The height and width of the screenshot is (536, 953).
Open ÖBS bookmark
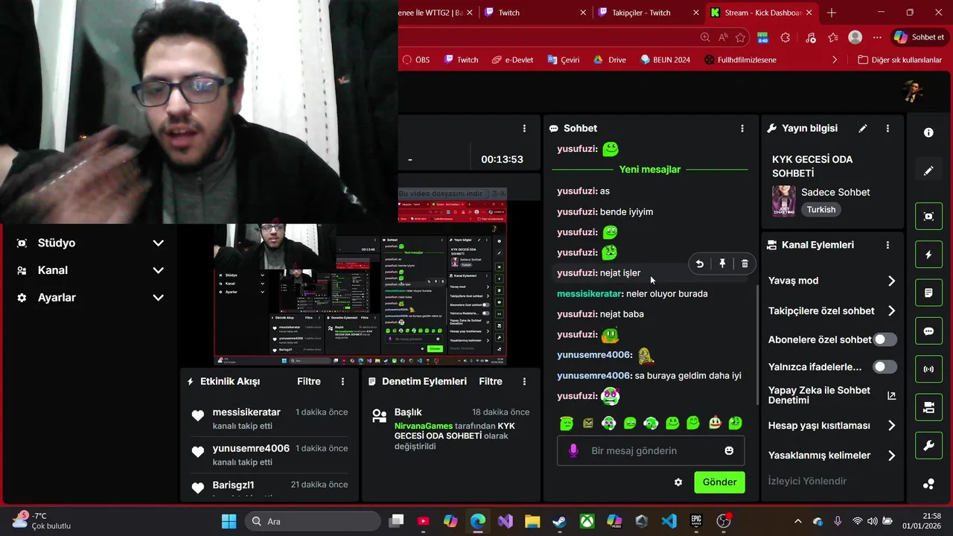tap(416, 60)
